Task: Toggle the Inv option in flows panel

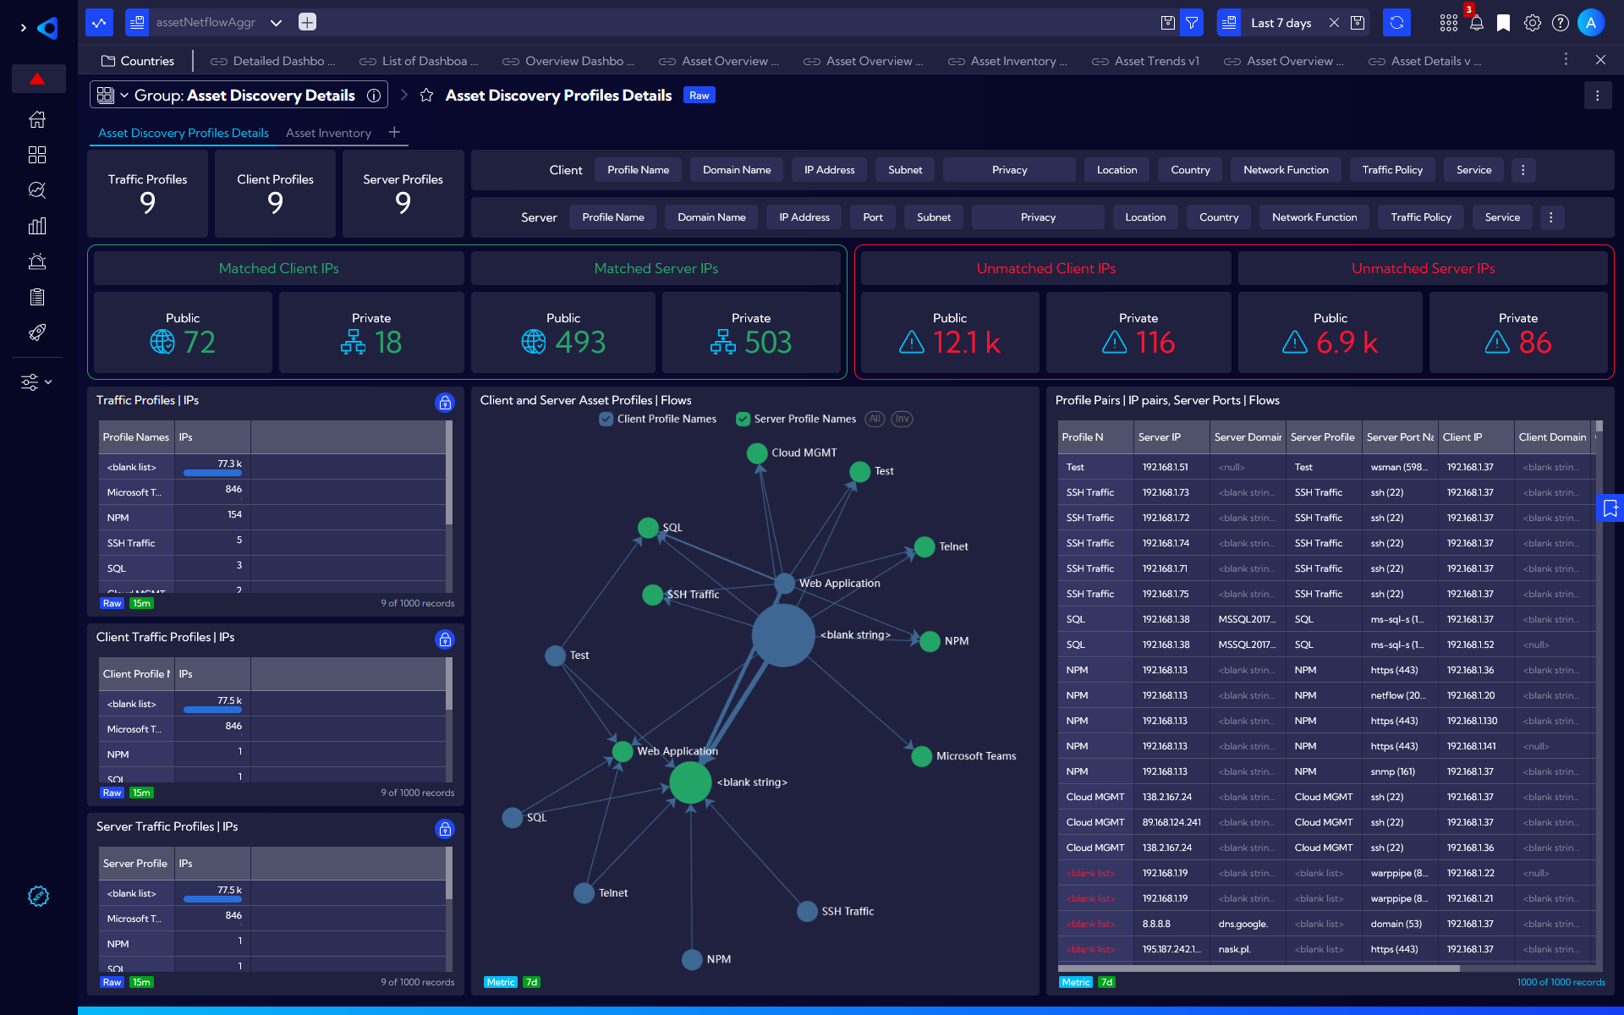Action: click(902, 419)
